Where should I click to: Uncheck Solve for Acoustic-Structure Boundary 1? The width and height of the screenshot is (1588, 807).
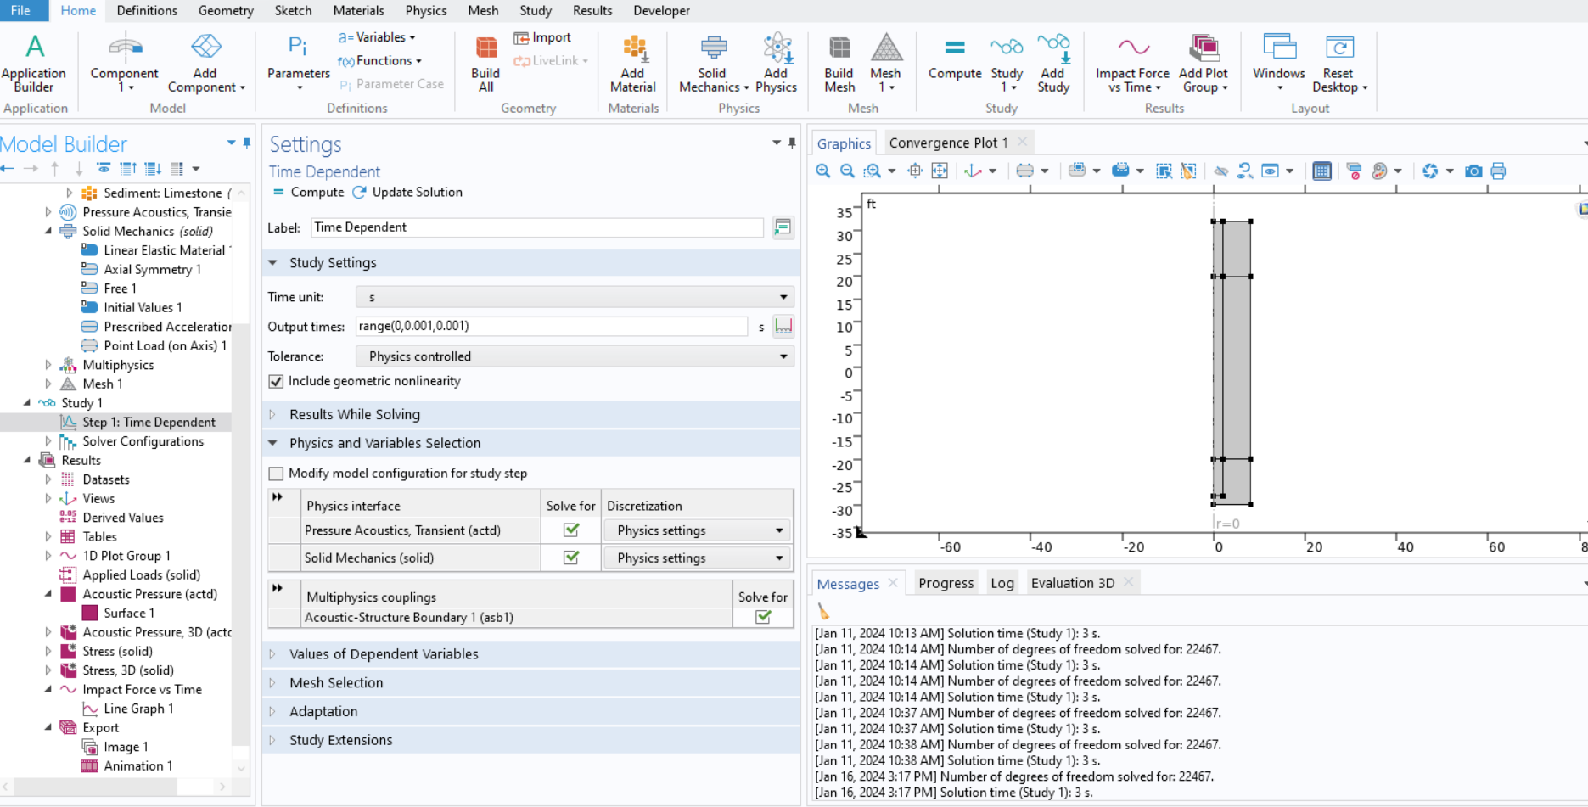pos(763,617)
